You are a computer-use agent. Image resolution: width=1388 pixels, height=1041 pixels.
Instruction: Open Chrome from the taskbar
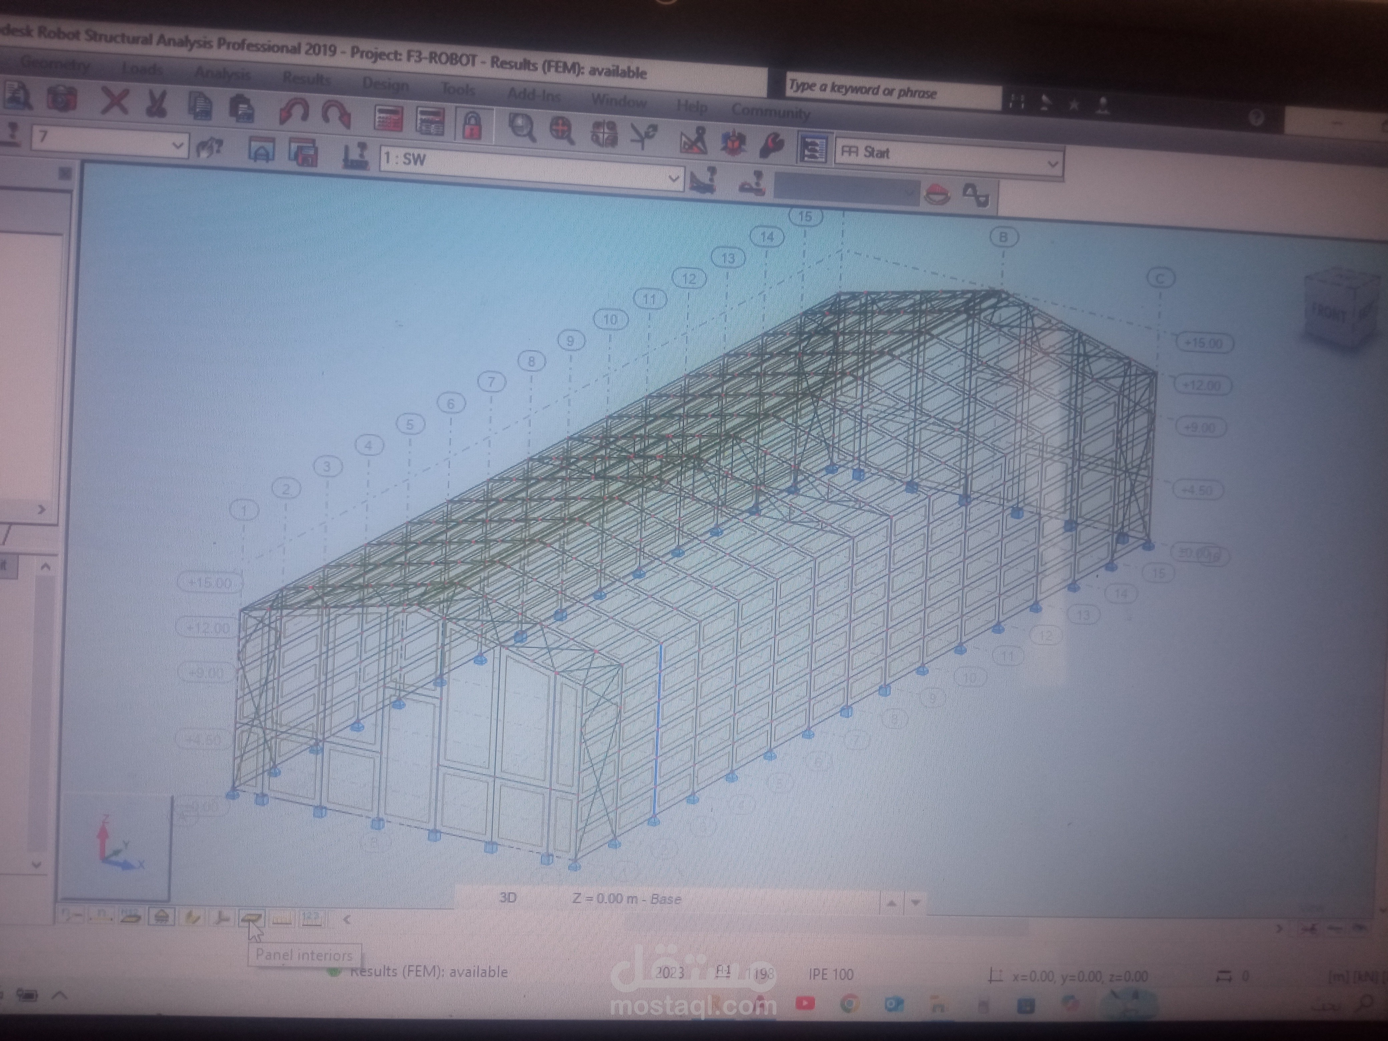(x=849, y=1004)
